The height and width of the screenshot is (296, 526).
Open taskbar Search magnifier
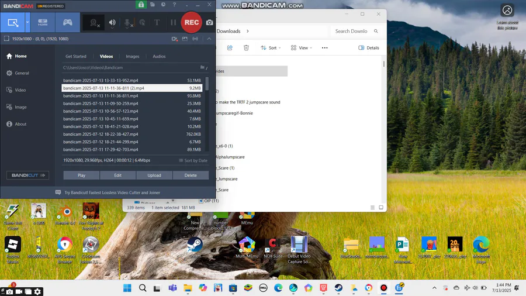click(143, 288)
